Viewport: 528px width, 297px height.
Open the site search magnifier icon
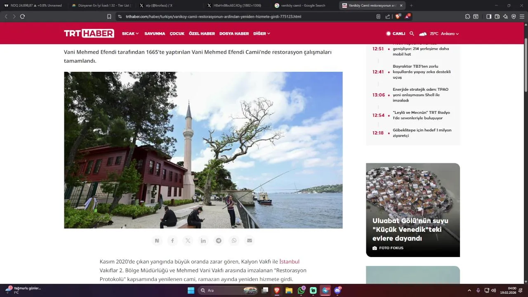(412, 33)
